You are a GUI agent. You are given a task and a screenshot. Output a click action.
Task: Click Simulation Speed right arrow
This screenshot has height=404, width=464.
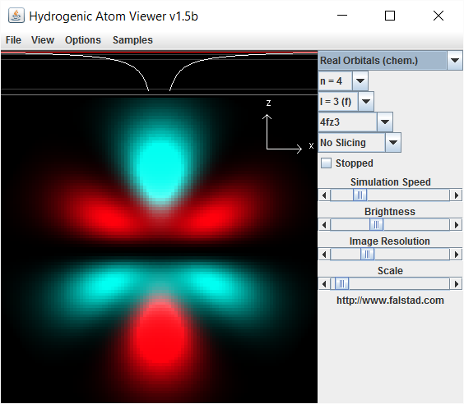click(456, 195)
